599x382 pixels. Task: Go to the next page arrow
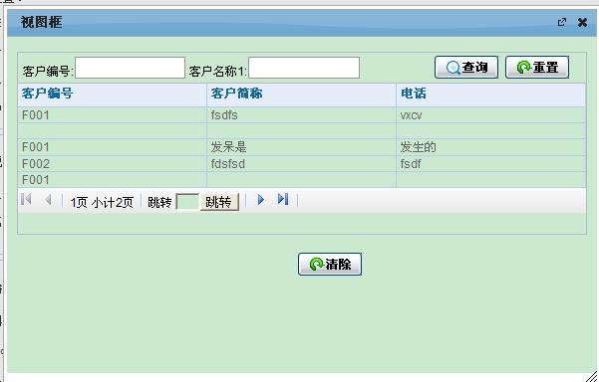point(261,199)
